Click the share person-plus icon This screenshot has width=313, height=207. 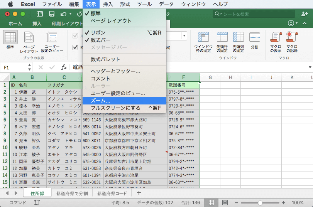tap(305, 14)
